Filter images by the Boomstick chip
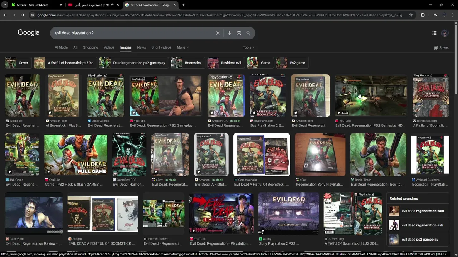The height and width of the screenshot is (257, 458). point(188,63)
